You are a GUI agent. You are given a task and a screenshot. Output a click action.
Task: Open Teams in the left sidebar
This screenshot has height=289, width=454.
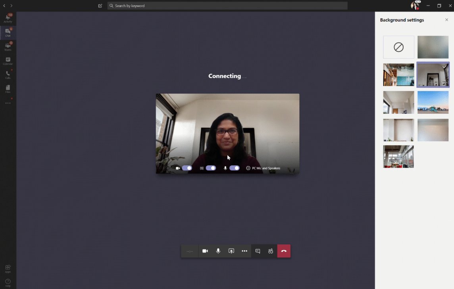8,46
